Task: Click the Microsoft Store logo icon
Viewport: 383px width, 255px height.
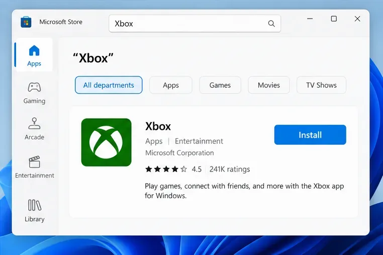Action: [x=26, y=22]
